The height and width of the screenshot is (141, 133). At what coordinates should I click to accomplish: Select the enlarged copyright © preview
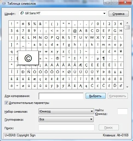pyautogui.click(x=28, y=58)
